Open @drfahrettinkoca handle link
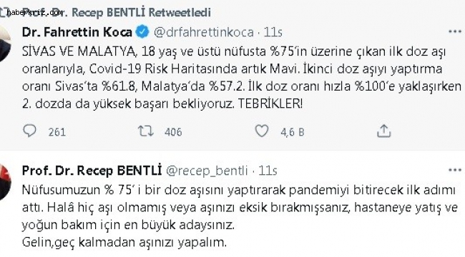This screenshot has width=465, height=257. click(x=203, y=32)
